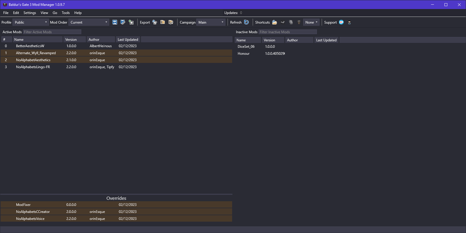Sort inactive mods by Last Updated column

click(x=326, y=40)
